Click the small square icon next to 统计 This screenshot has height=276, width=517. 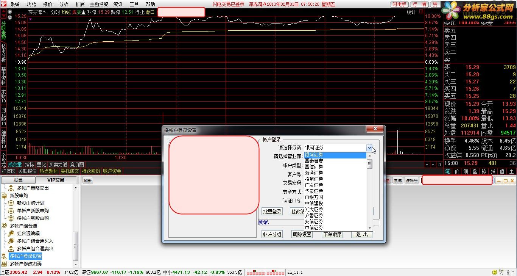(x=421, y=12)
